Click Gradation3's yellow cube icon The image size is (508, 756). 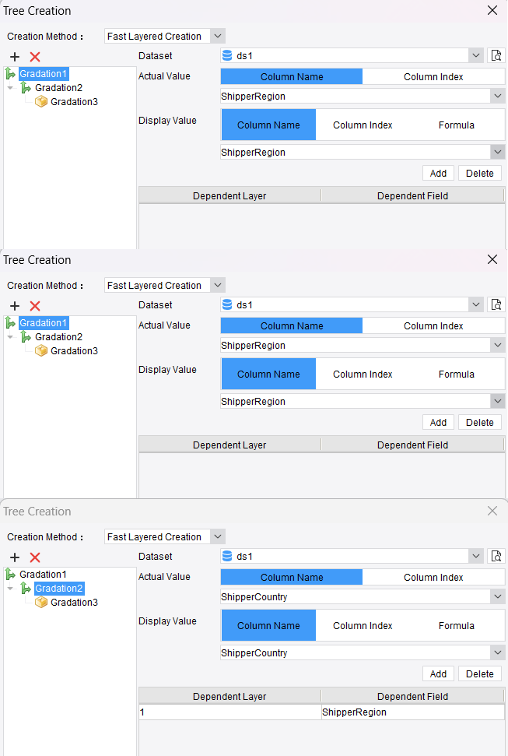click(40, 101)
